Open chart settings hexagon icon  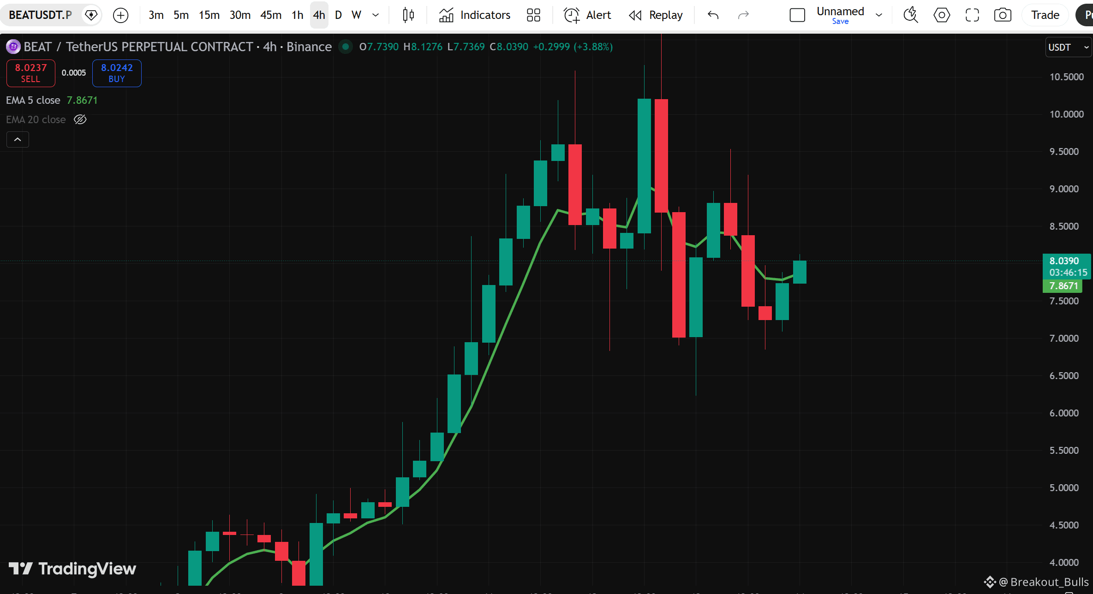[942, 15]
